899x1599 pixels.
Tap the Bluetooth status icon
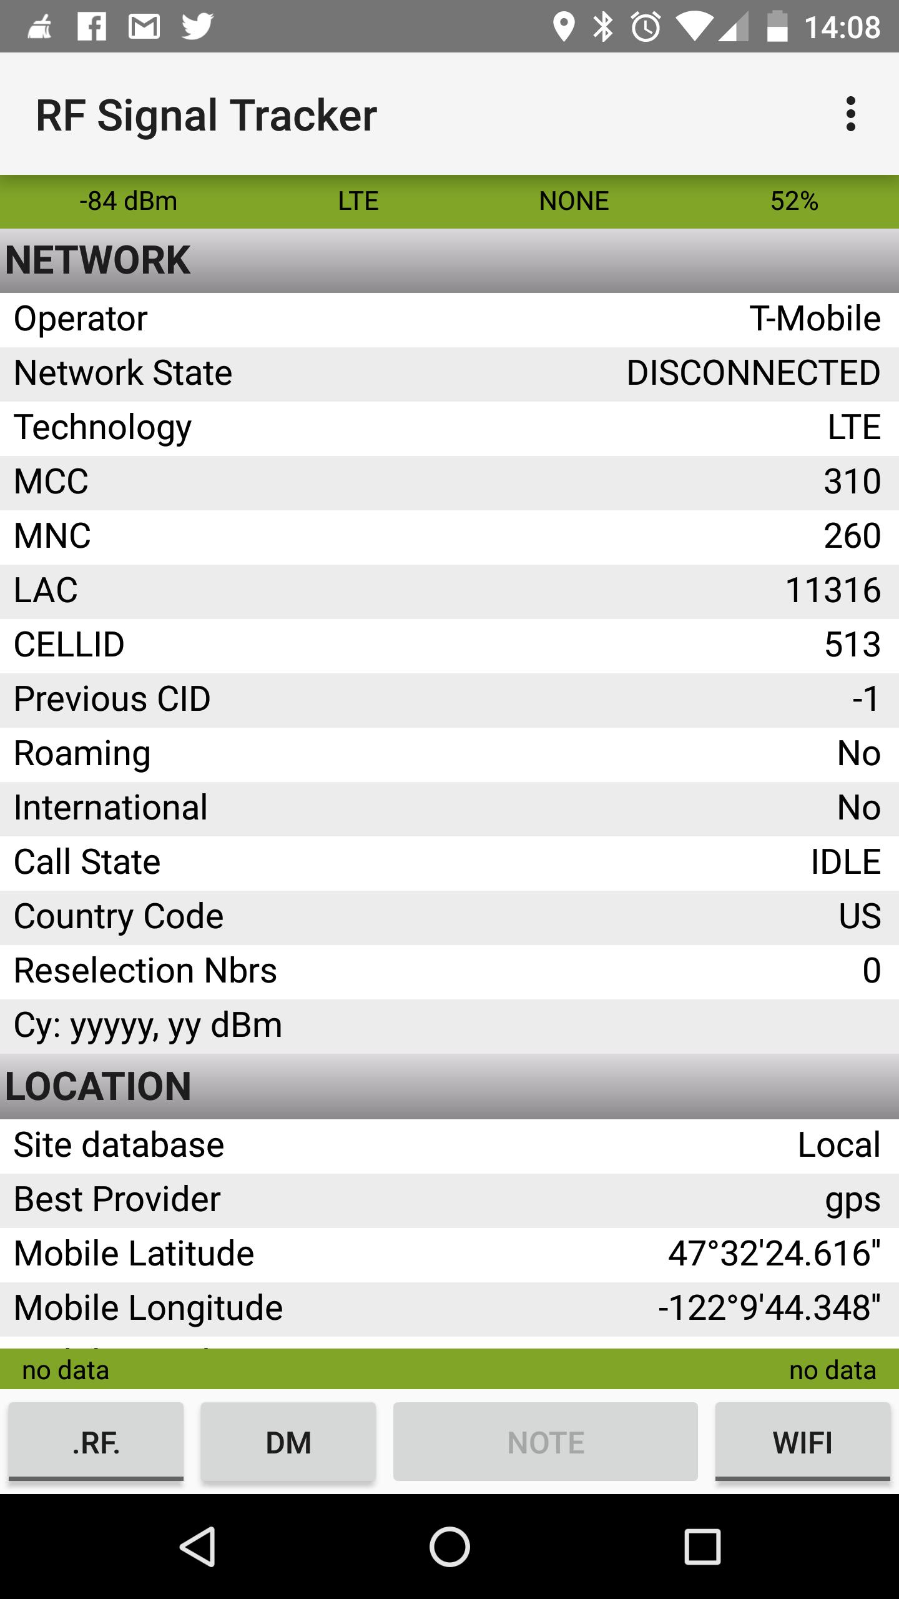(603, 27)
